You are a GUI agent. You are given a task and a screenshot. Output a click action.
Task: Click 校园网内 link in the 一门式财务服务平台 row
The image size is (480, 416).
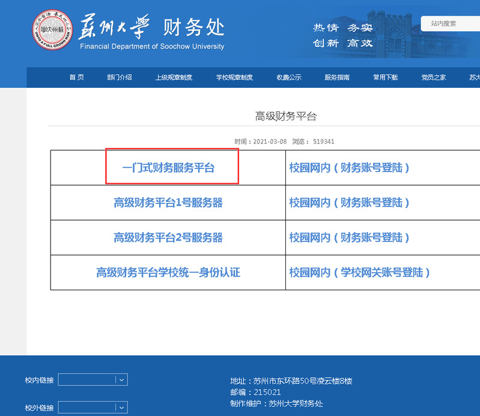349,168
